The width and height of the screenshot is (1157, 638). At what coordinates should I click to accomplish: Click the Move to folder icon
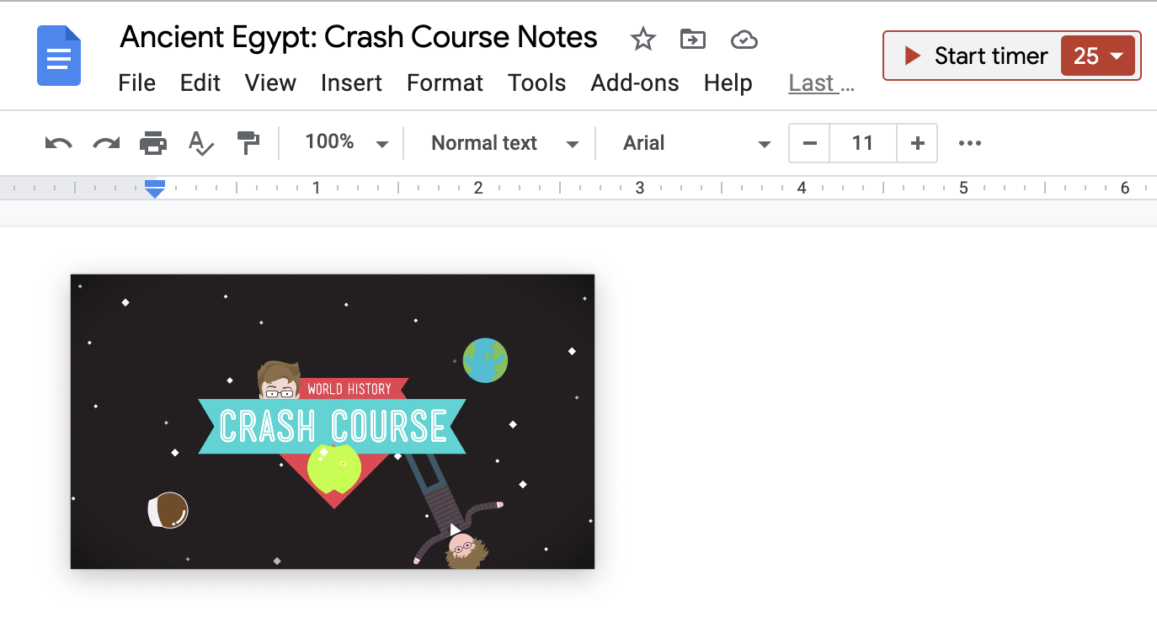point(693,39)
